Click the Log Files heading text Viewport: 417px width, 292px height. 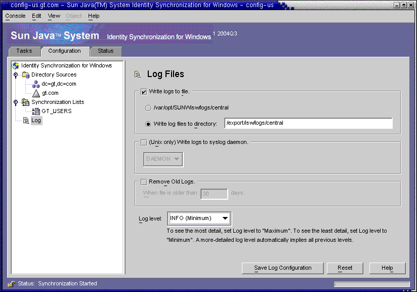[x=165, y=74]
